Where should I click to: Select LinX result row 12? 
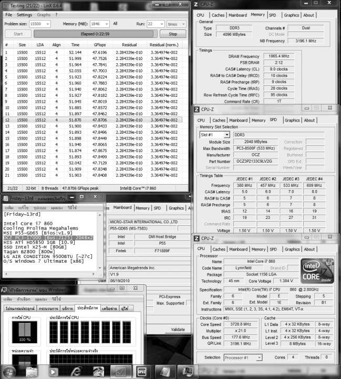click(92, 120)
